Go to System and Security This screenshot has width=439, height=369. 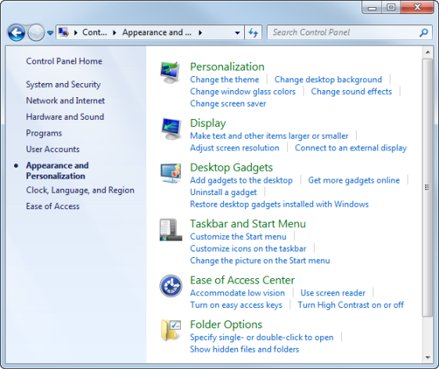pyautogui.click(x=63, y=85)
